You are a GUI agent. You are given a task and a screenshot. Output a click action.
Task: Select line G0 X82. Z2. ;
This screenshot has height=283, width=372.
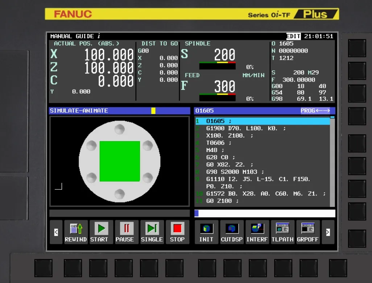[263, 164]
